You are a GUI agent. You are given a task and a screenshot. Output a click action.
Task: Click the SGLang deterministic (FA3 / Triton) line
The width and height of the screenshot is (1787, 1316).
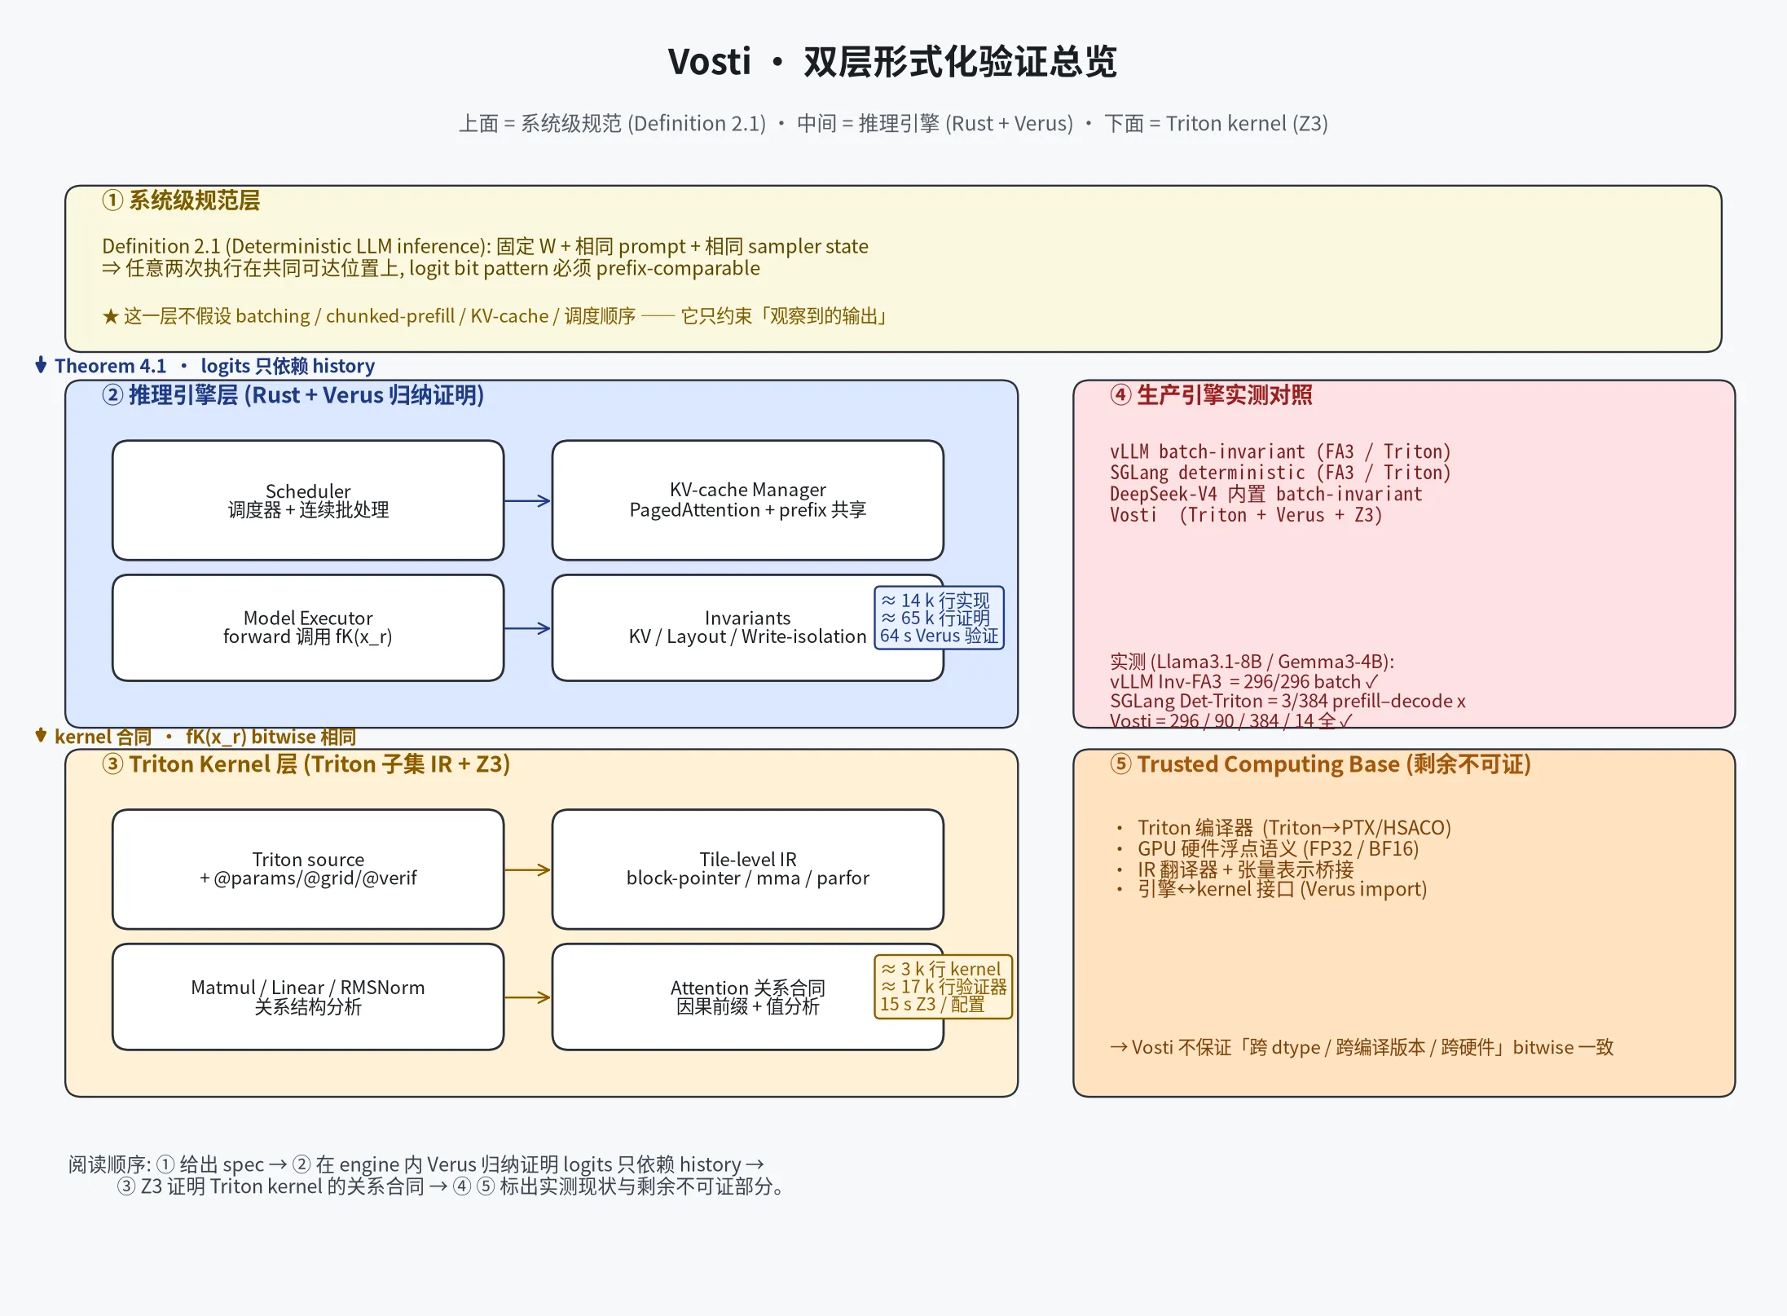pyautogui.click(x=1280, y=473)
